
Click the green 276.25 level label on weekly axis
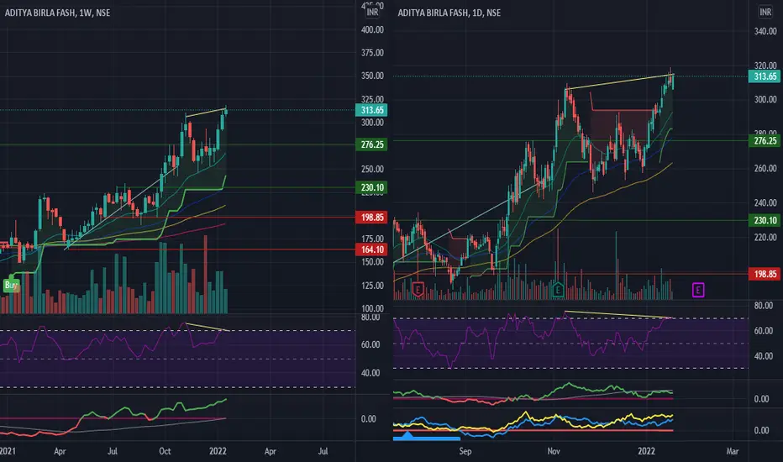[371, 144]
